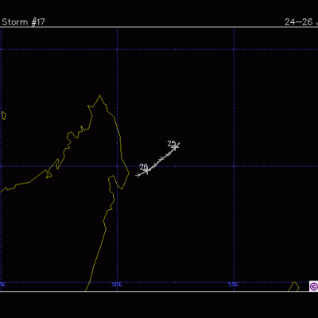Click the "24–26" date range text
The height and width of the screenshot is (318, 318).
(x=299, y=21)
